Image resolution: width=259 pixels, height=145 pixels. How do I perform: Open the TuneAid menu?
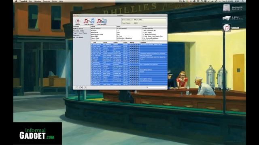[x=23, y=1]
